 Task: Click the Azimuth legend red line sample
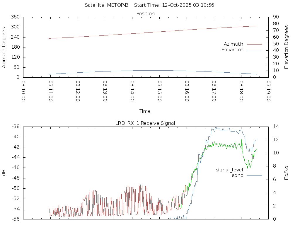254,44
